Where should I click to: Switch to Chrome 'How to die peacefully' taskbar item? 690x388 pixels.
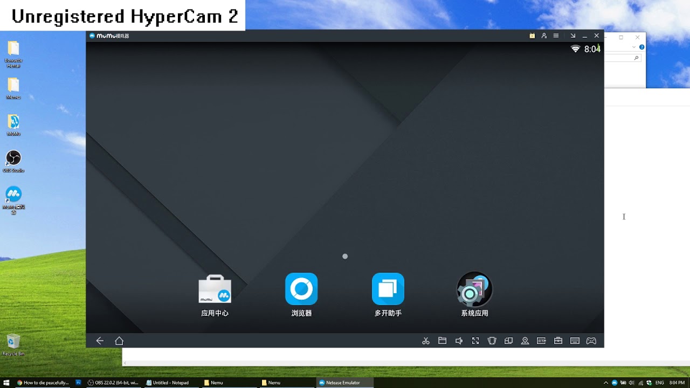tap(43, 383)
